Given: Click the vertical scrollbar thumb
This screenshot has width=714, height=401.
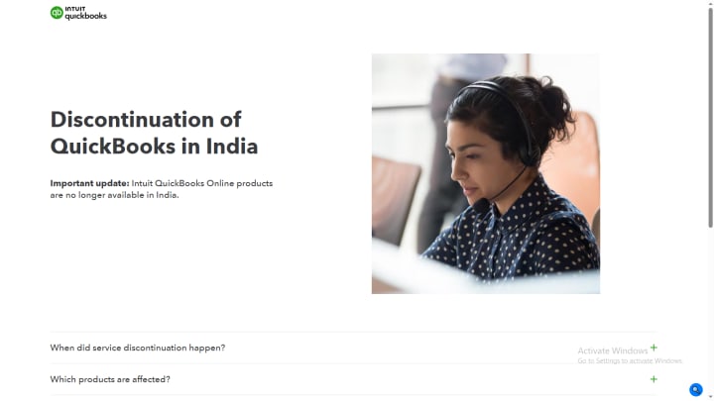Looking at the screenshot, I should [710, 117].
